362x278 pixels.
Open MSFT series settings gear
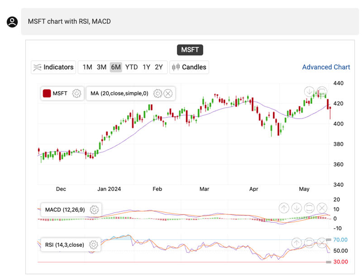coord(77,93)
